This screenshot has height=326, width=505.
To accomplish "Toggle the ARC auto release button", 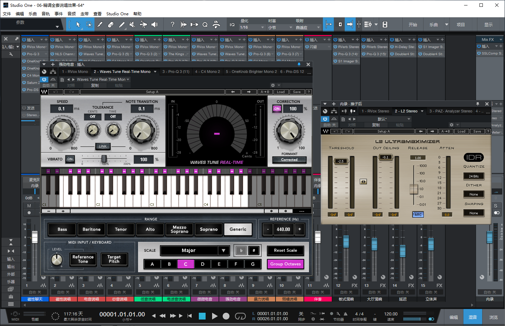I will [x=418, y=215].
